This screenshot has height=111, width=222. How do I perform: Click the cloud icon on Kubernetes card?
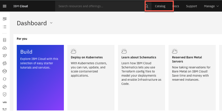74,51
